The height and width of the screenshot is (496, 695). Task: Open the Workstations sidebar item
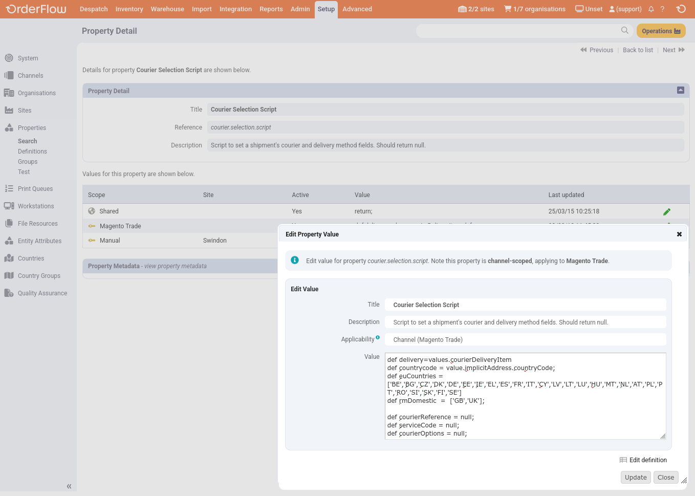[x=35, y=206]
